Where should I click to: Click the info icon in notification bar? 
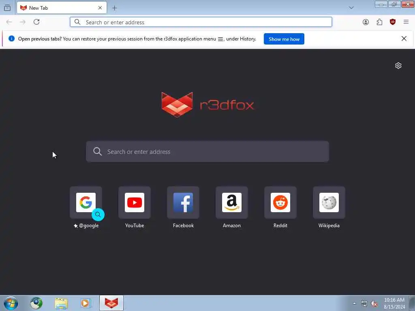[11, 38]
